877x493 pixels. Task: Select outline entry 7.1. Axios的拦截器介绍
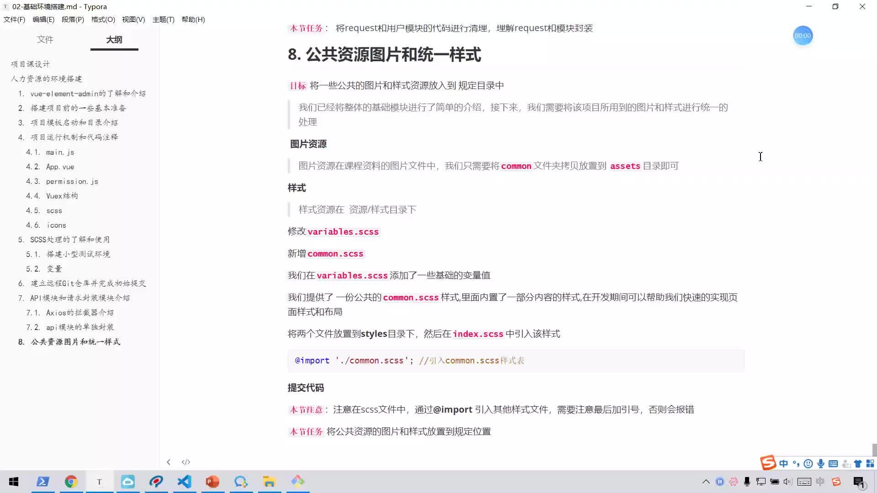(x=70, y=313)
